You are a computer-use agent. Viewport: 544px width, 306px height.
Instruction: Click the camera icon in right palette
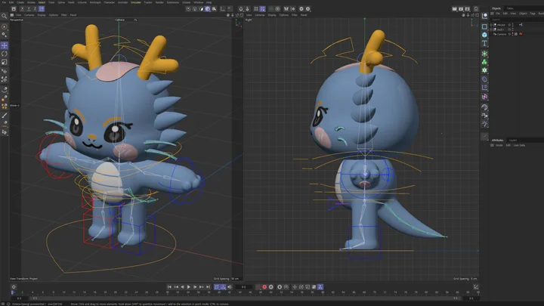[x=484, y=116]
